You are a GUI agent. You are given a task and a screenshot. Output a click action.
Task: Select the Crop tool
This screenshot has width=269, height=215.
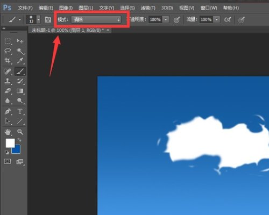8,61
